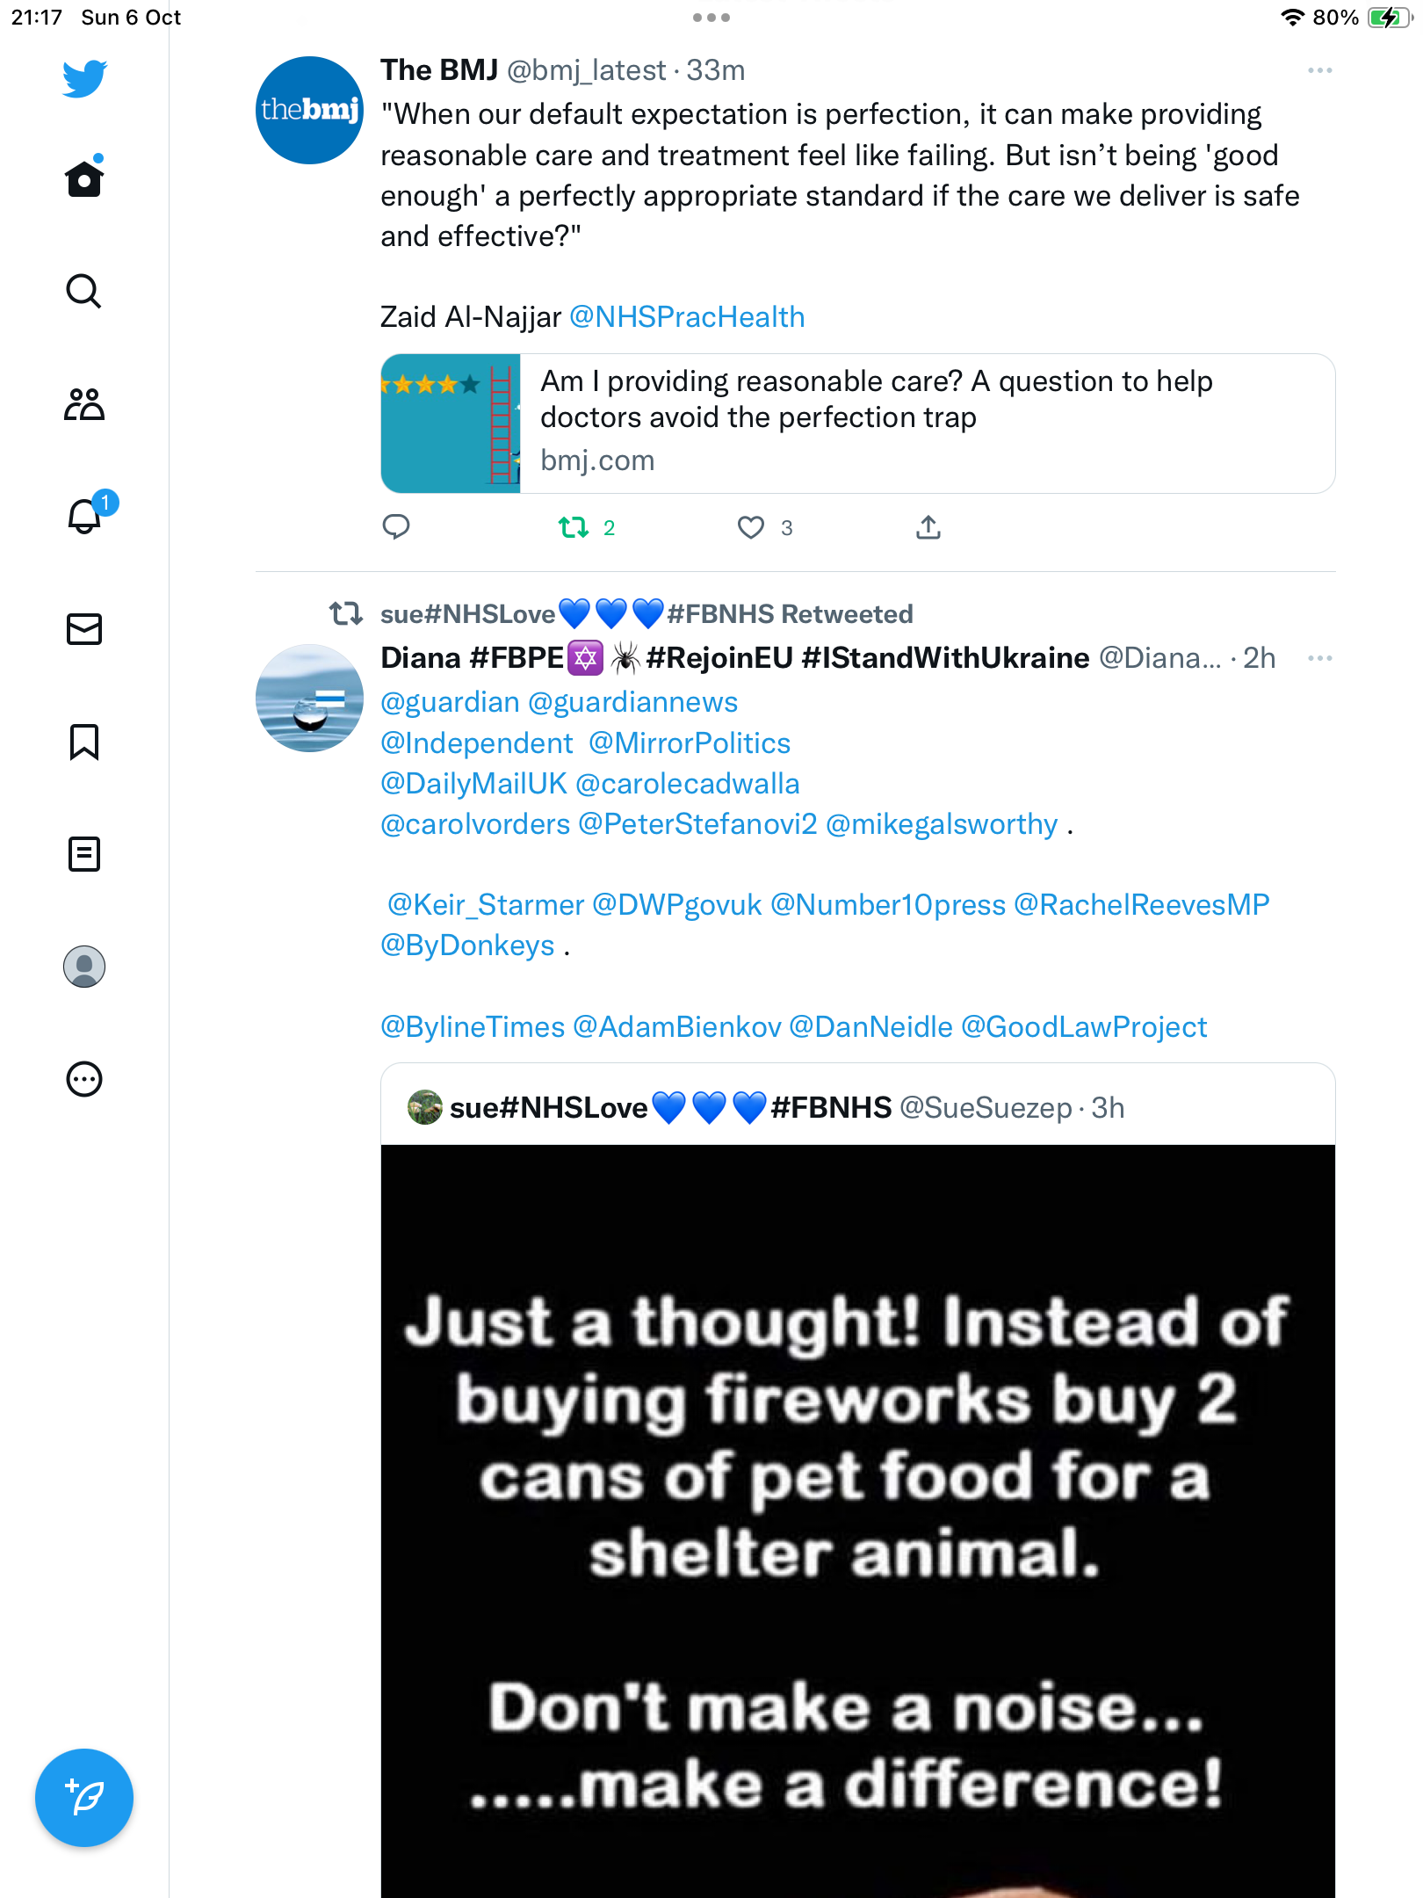Open the Search magnifier icon
The height and width of the screenshot is (1898, 1423).
84,291
